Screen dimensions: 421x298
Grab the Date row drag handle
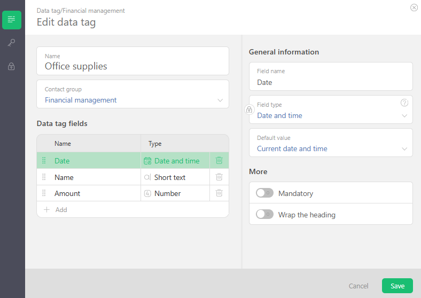pos(44,161)
